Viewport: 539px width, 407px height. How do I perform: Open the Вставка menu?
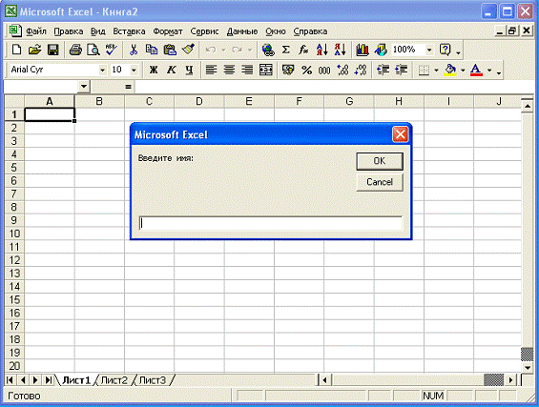[129, 31]
